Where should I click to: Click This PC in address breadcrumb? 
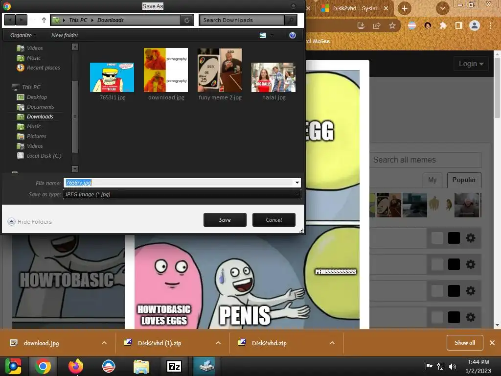pos(78,20)
